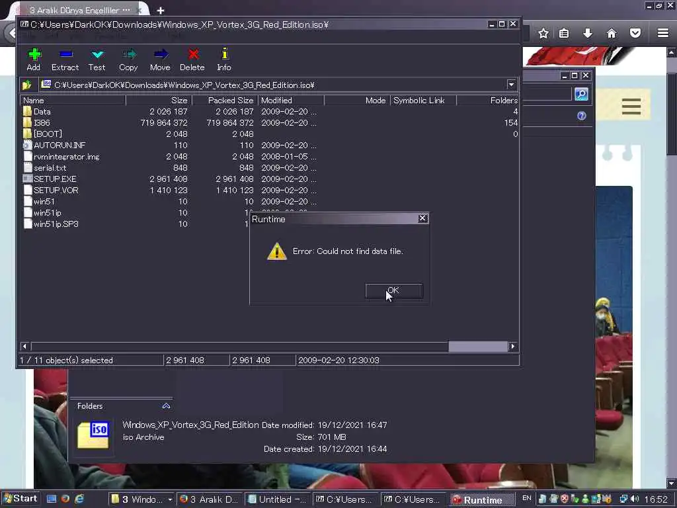Open a new browser tab with plus
The width and height of the screenshot is (677, 508).
tap(161, 11)
